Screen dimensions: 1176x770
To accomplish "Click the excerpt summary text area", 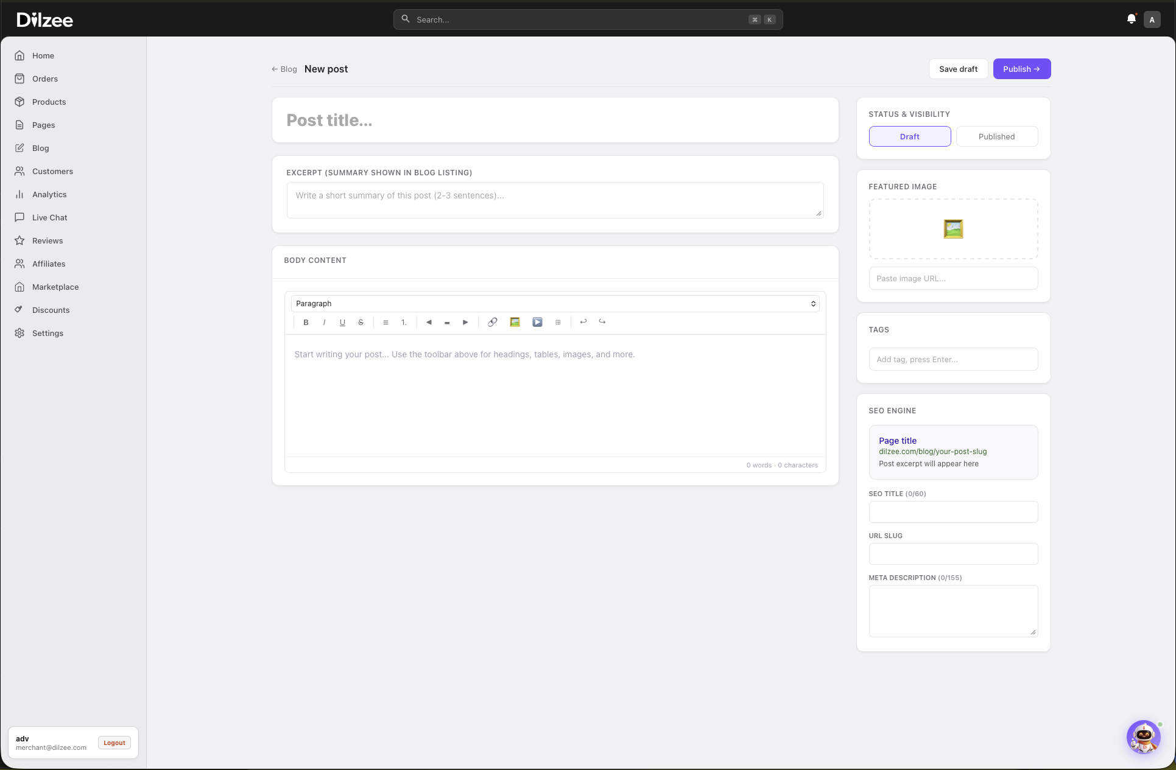I will click(x=555, y=200).
